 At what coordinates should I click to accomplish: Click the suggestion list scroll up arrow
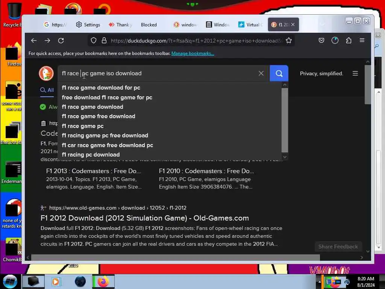tap(285, 85)
